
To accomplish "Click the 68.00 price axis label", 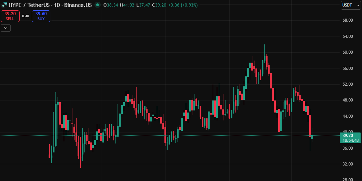I will (x=347, y=20).
